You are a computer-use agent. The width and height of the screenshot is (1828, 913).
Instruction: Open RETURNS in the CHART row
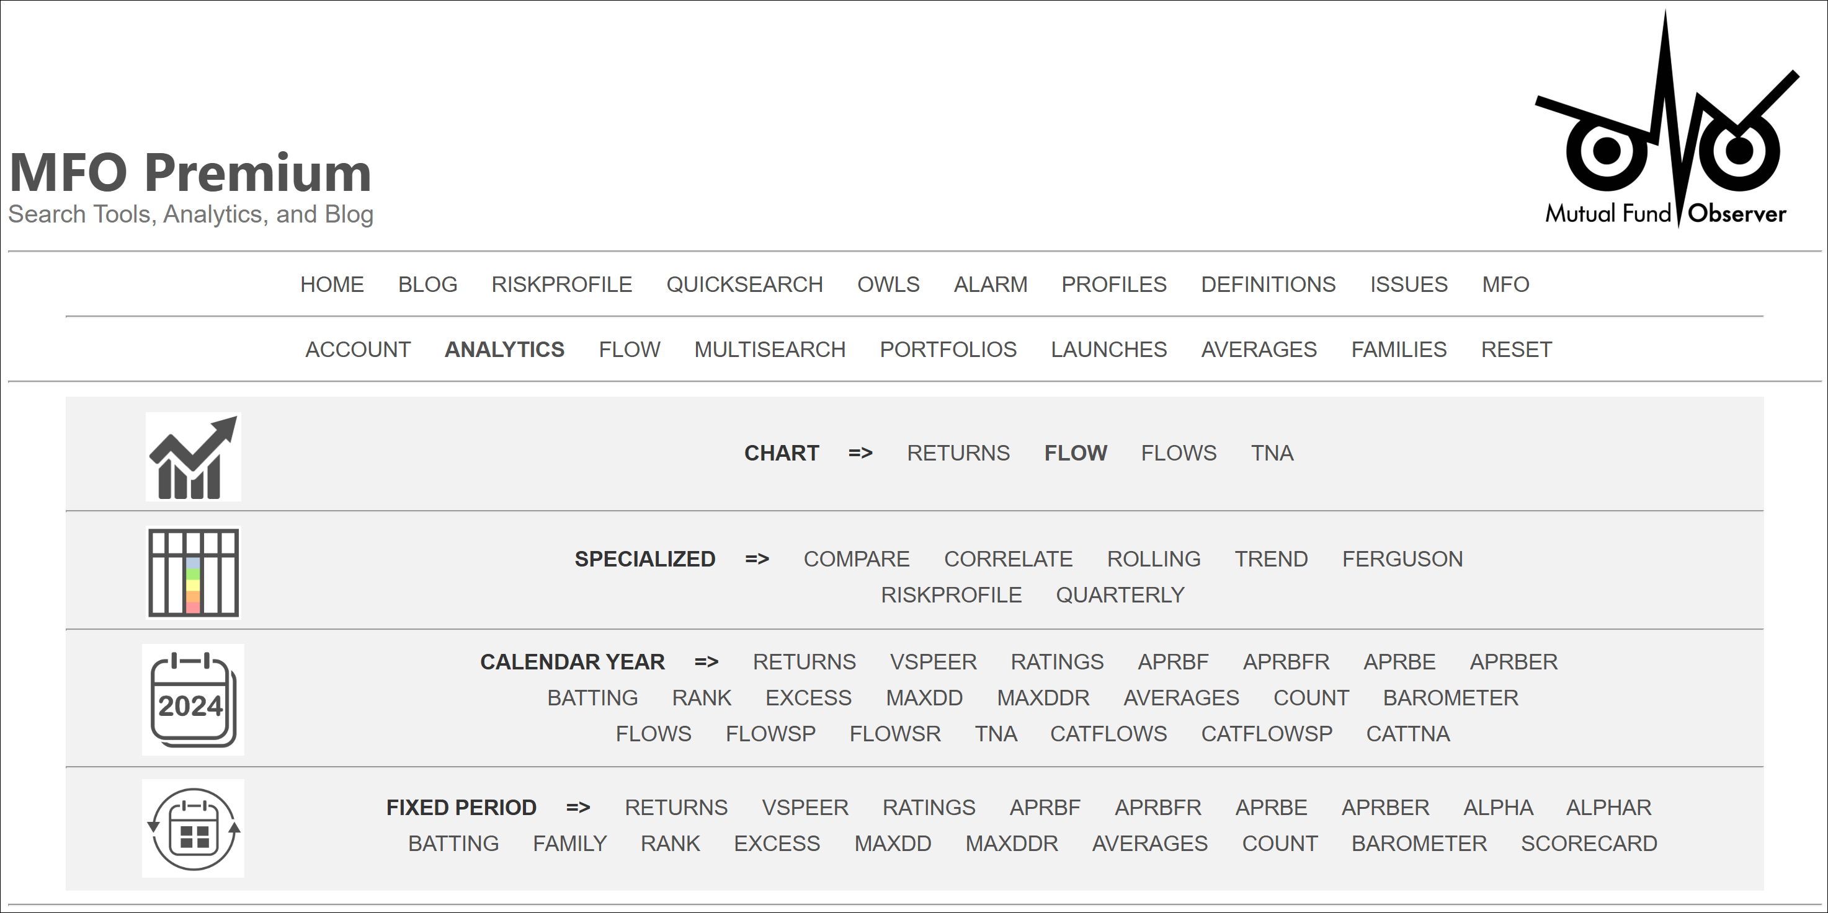pos(958,453)
